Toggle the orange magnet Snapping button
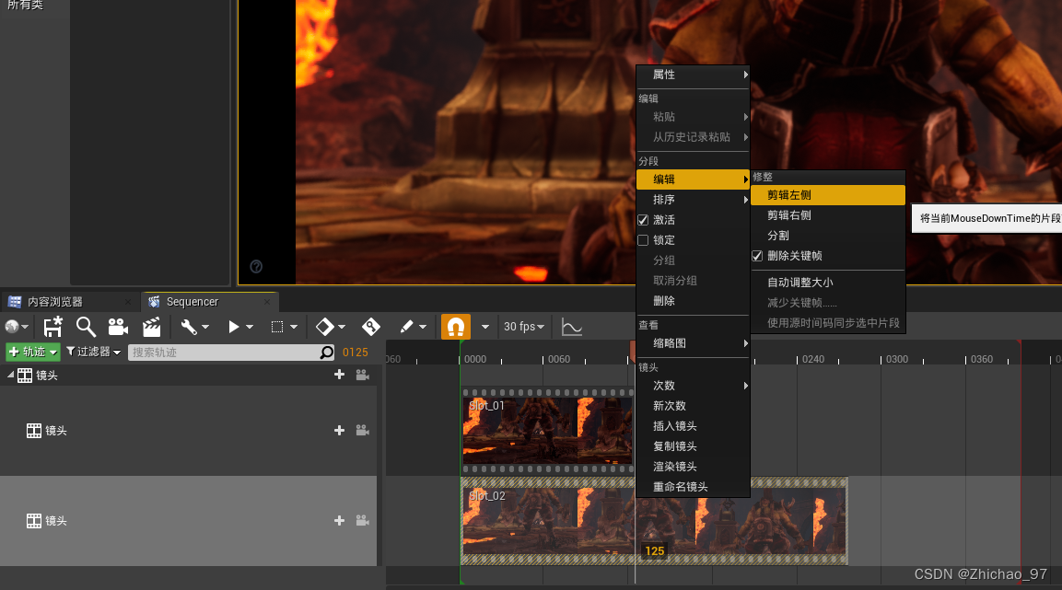Screen dimensions: 1062x590 (x=456, y=327)
